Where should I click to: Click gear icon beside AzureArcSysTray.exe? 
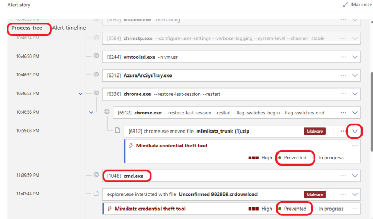coord(96,74)
